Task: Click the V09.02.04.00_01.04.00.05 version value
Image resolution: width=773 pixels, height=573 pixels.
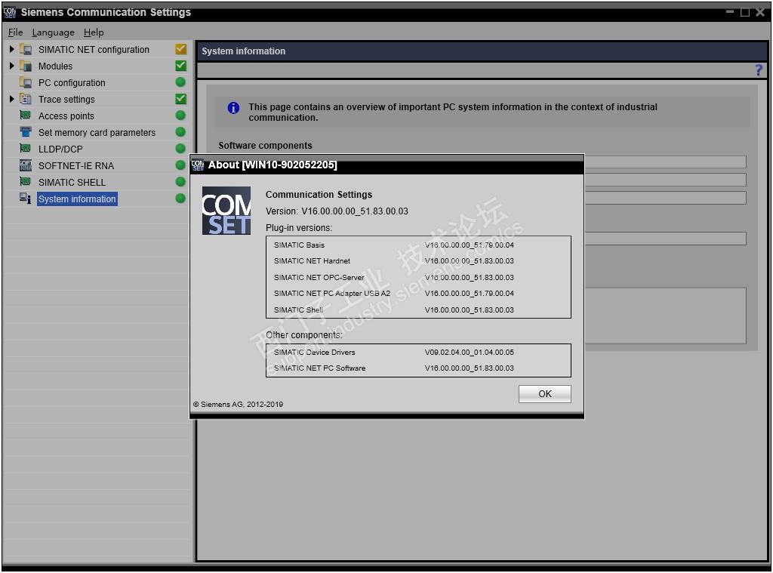Action: (x=470, y=352)
